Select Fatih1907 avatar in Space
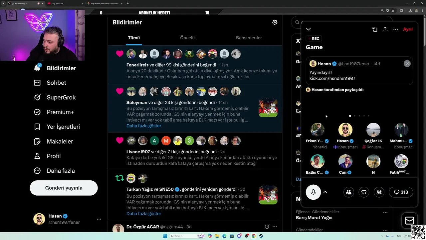The height and width of the screenshot is (240, 426). [401, 162]
